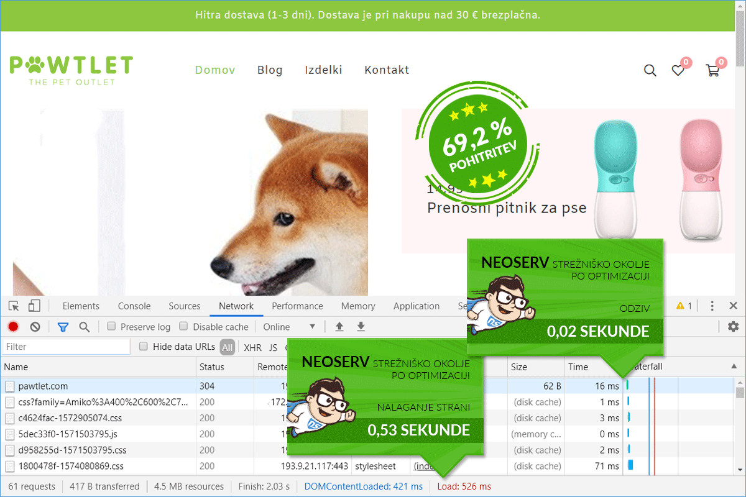Open DevTools three-dot customize menu
This screenshot has width=746, height=497.
click(x=712, y=306)
